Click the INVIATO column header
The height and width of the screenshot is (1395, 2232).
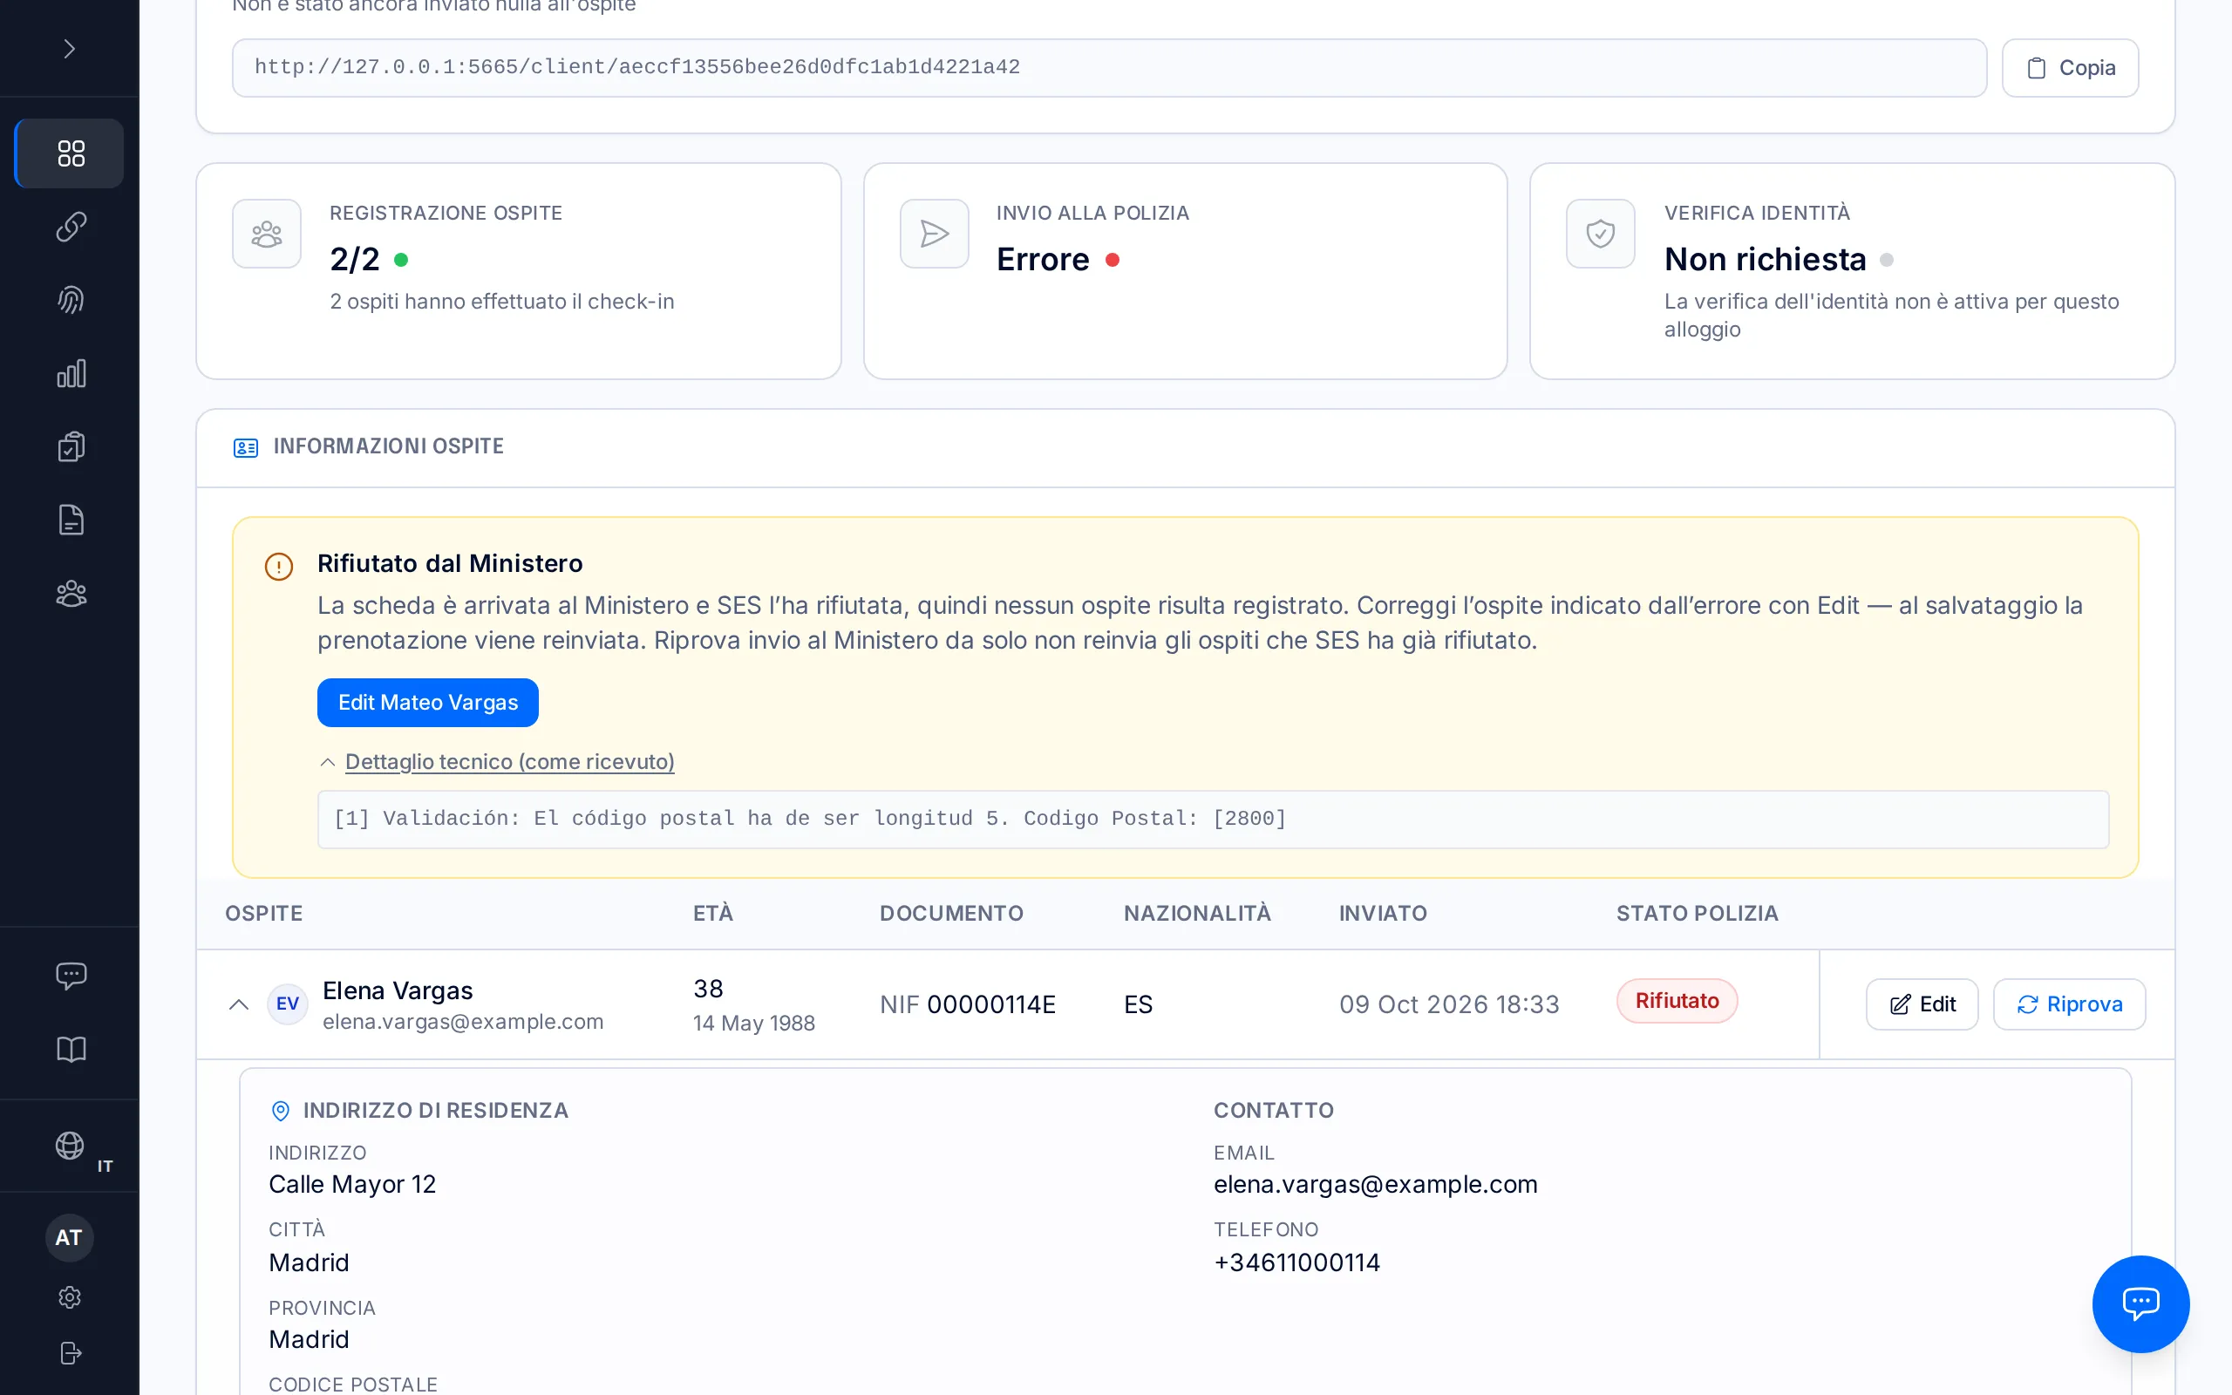point(1383,913)
